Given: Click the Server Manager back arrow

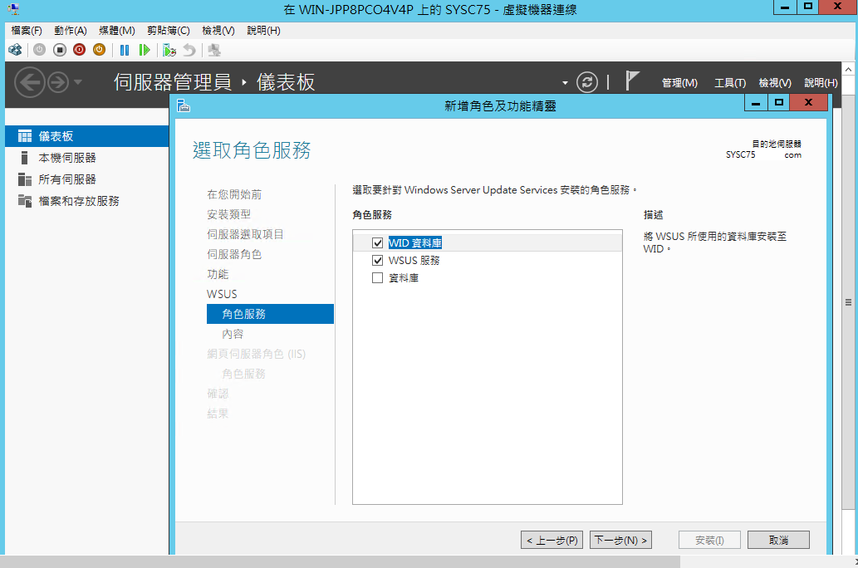Looking at the screenshot, I should click(x=30, y=83).
